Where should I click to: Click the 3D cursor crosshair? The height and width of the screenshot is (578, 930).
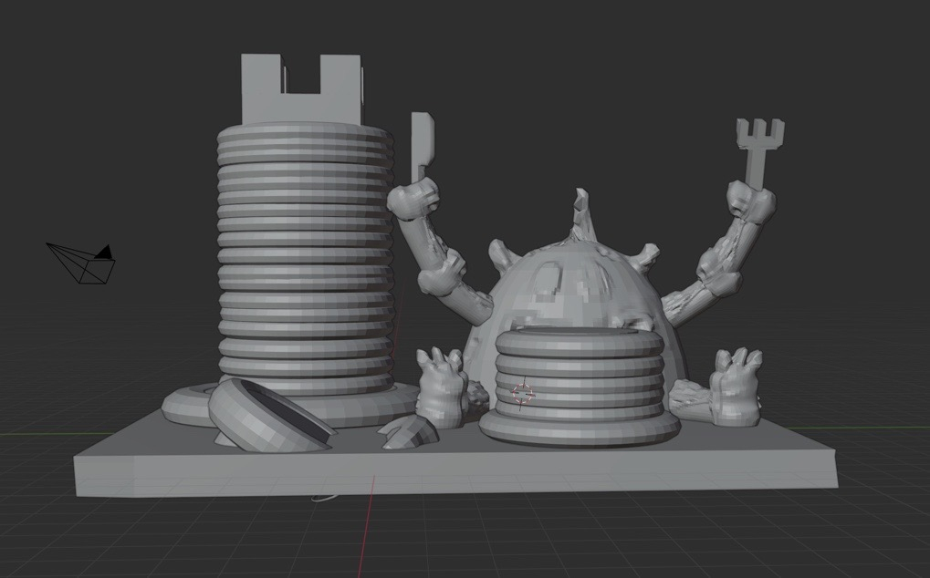tap(523, 393)
